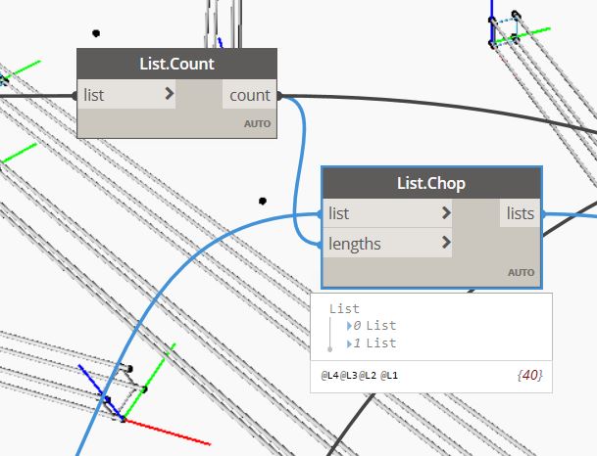Select the @L4 list level label

tap(328, 376)
